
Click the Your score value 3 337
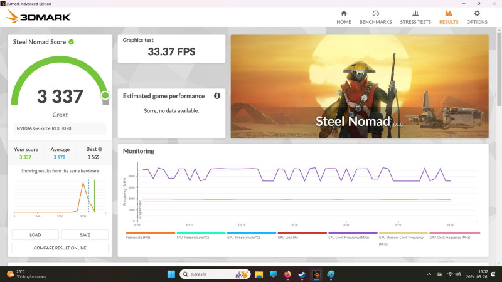[x=25, y=157]
